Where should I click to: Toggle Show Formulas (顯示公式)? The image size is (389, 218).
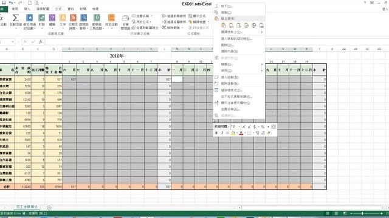tap(197, 16)
